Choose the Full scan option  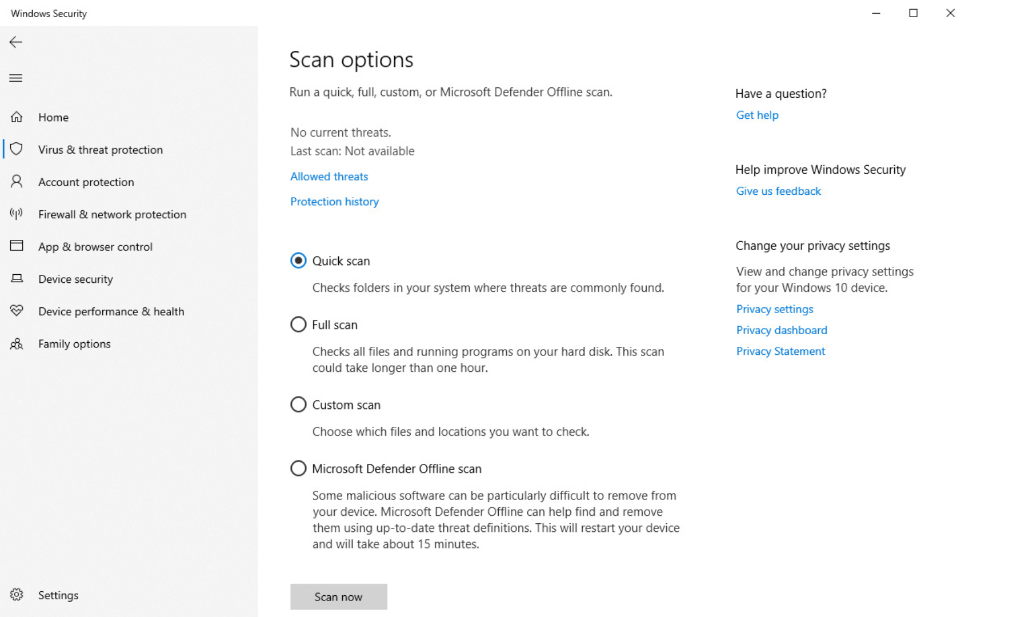298,324
